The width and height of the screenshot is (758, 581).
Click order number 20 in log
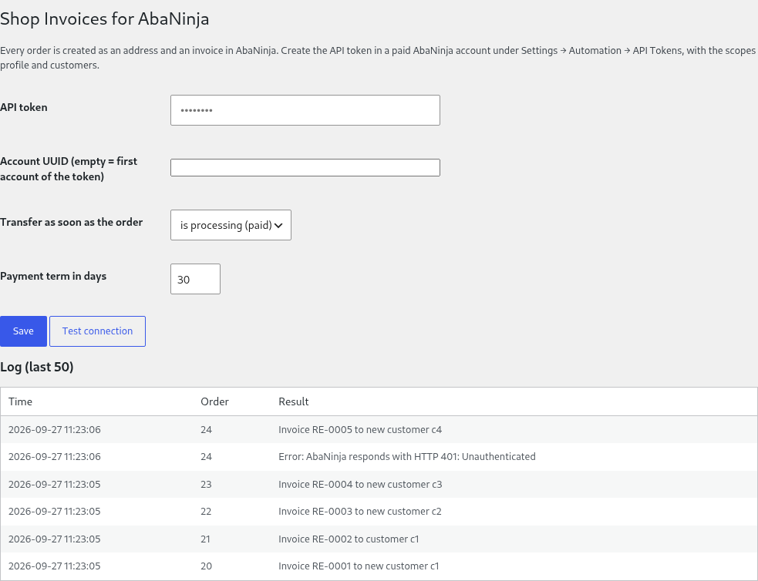pyautogui.click(x=206, y=566)
